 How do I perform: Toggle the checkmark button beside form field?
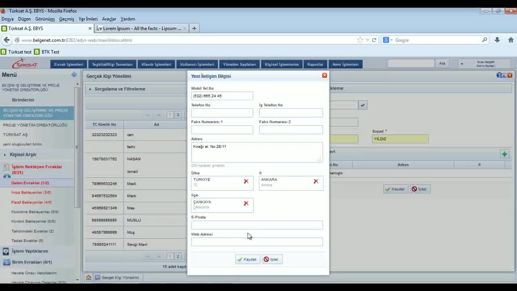[363, 105]
